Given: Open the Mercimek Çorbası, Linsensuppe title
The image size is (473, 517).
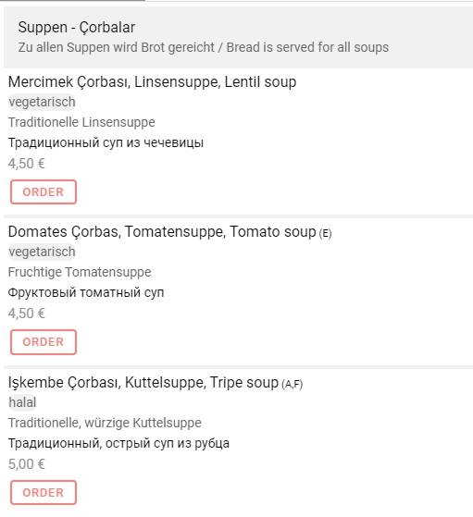Looking at the screenshot, I should pos(152,82).
